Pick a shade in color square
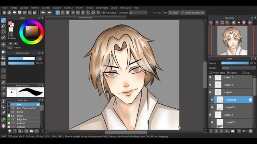The image size is (257, 144). (32, 32)
